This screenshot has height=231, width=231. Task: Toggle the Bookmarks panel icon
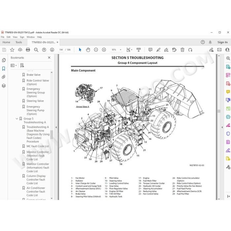click(x=4, y=69)
